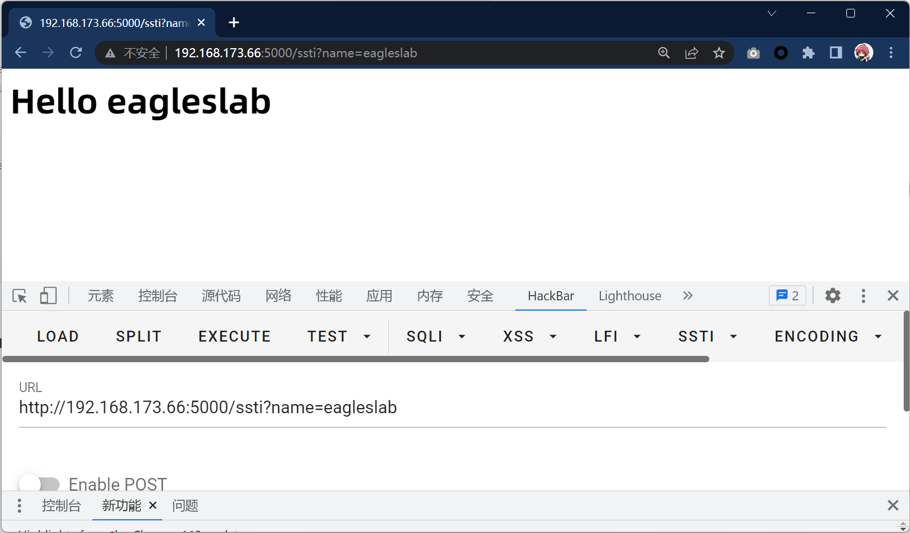
Task: Enable the POST toggle switch
Action: (39, 484)
